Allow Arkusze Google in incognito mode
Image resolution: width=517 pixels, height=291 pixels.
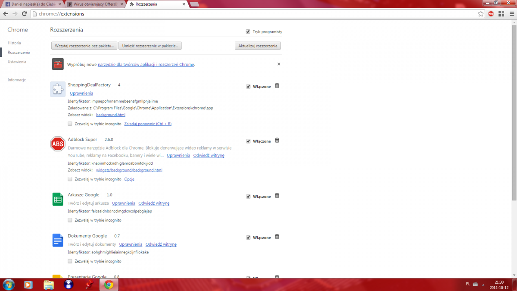70,220
